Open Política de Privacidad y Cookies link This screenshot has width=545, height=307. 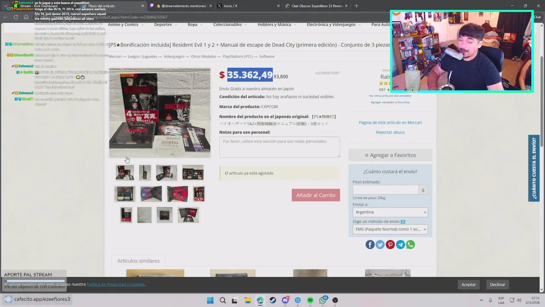click(115, 284)
